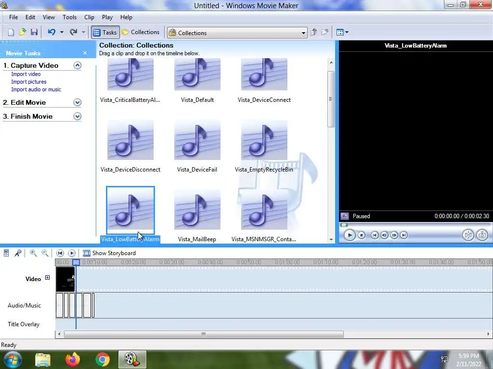Click the Set Audio Levels icon
The width and height of the screenshot is (493, 369).
point(6,253)
